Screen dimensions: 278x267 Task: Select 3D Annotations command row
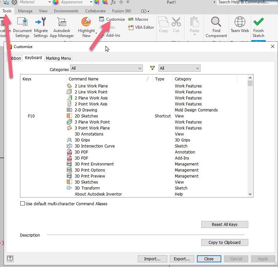tap(134, 134)
